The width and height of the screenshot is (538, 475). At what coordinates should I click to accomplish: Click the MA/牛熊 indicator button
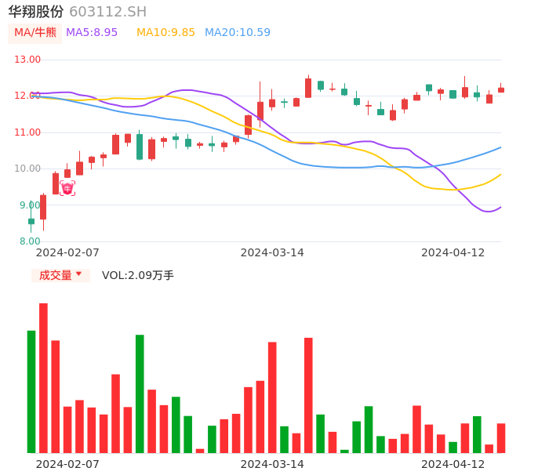click(x=35, y=33)
